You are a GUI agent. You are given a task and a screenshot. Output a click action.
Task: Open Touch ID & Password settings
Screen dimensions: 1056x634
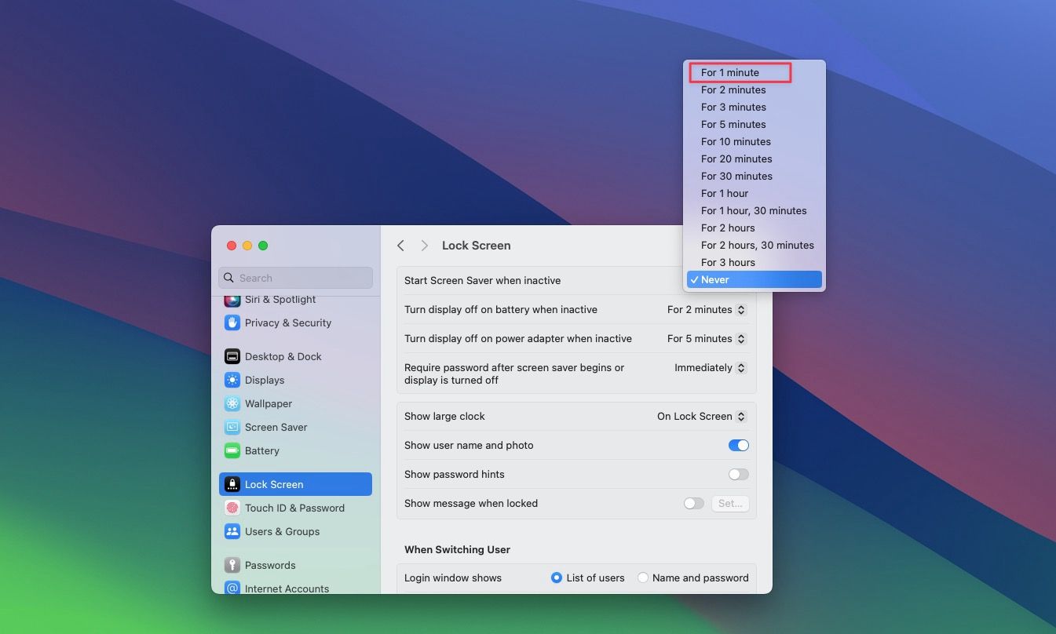tap(294, 508)
